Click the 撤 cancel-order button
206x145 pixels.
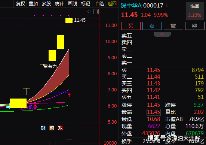(173, 26)
